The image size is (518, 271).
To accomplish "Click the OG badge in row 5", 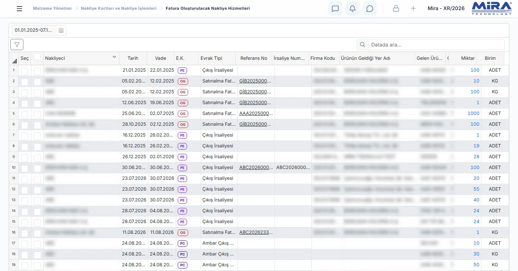I will (183, 114).
